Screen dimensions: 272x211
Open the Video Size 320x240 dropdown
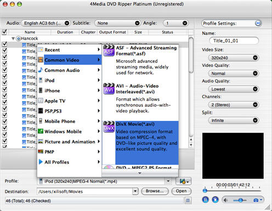[234, 58]
